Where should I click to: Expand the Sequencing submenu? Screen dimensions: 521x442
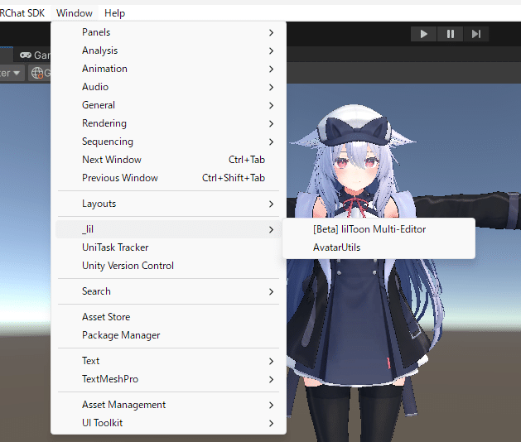click(168, 142)
